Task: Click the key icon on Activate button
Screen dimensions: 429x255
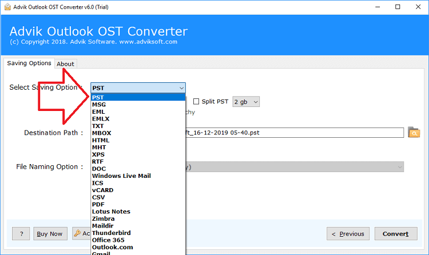Action: (77, 233)
